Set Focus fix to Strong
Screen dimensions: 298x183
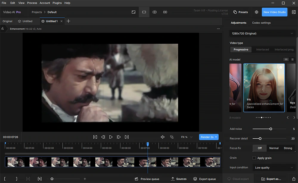(x=288, y=148)
